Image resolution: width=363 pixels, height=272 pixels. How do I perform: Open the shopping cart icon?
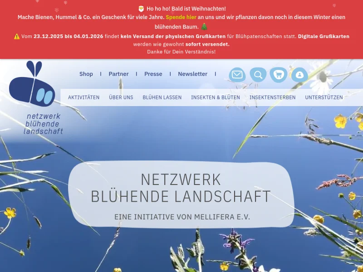[278, 74]
